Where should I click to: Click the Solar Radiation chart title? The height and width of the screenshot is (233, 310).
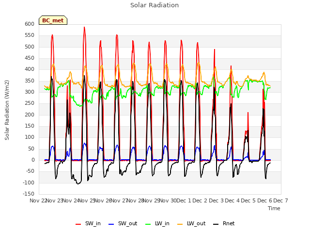(x=155, y=5)
